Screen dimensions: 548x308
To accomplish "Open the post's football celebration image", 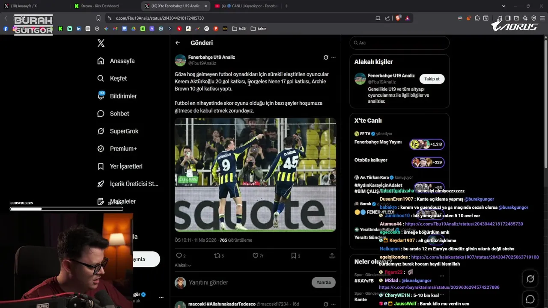I will coord(255,175).
